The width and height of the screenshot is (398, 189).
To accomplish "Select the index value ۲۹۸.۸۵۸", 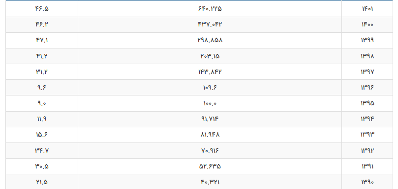I will click(x=210, y=41).
